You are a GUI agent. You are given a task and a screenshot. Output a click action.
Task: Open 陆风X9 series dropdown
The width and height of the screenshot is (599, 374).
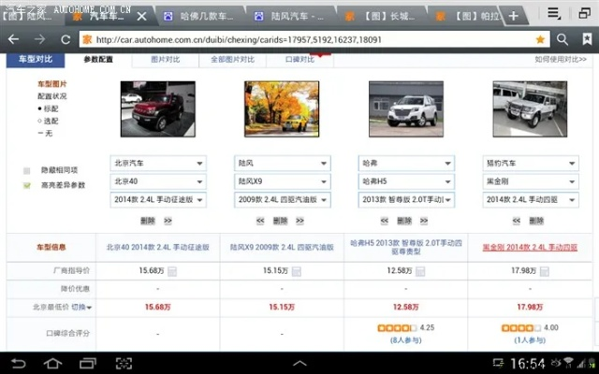coord(283,181)
